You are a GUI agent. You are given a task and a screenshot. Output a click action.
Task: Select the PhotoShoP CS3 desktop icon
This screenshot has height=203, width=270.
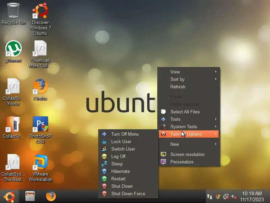click(40, 124)
